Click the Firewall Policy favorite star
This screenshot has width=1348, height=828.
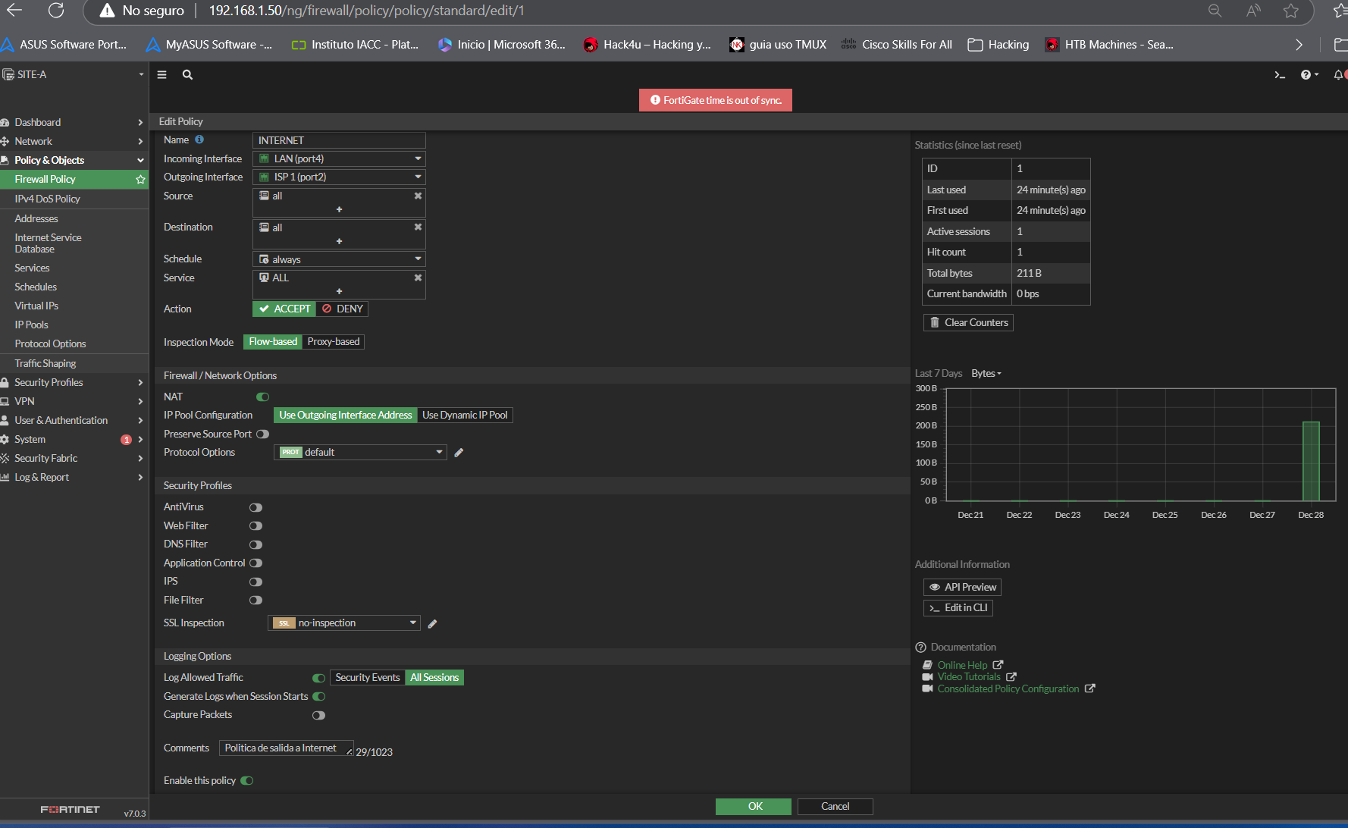click(x=140, y=180)
